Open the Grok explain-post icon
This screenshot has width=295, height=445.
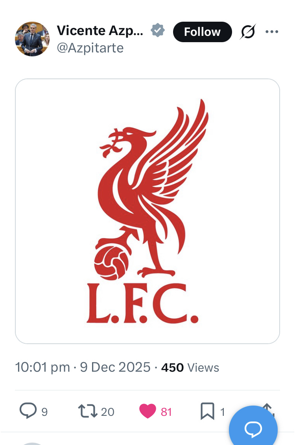coord(248,32)
